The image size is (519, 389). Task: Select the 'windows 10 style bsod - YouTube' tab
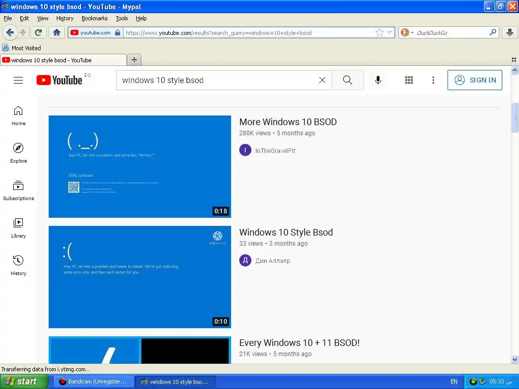pyautogui.click(x=63, y=60)
